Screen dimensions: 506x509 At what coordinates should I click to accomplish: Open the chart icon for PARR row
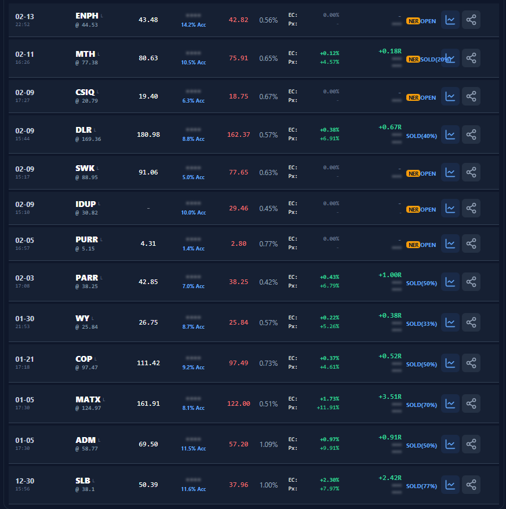tap(450, 282)
